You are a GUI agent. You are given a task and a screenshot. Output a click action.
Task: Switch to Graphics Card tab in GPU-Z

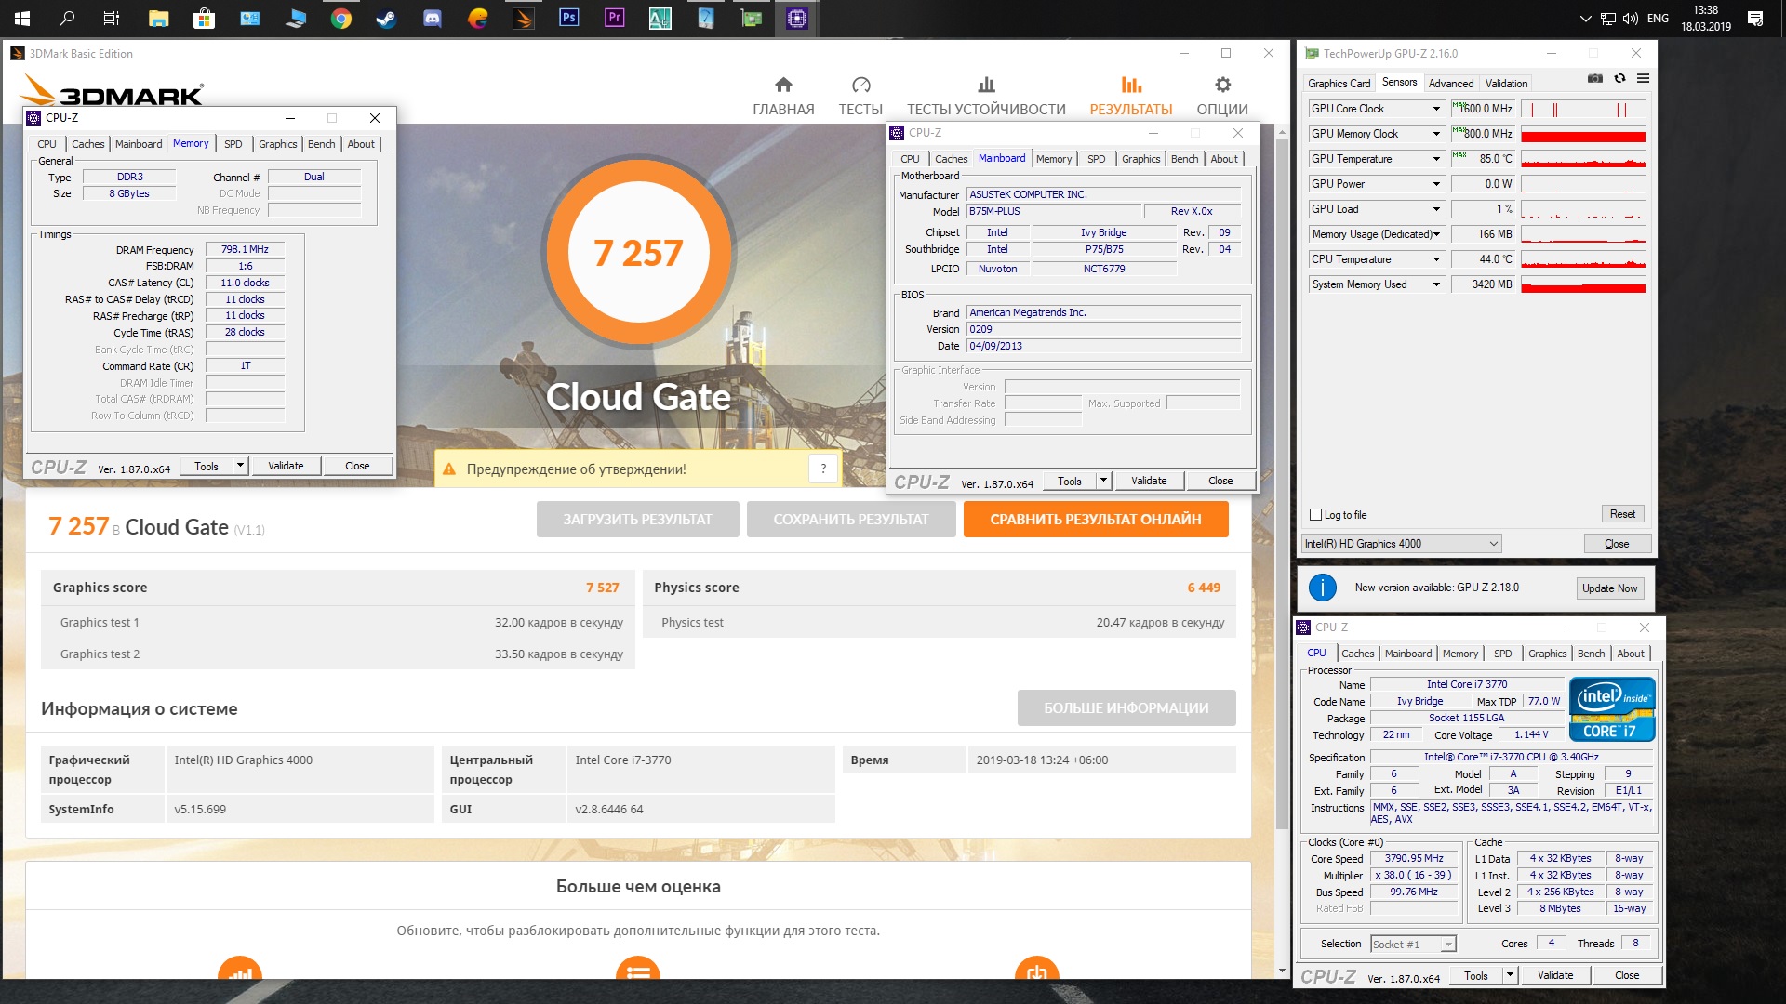[x=1339, y=84]
